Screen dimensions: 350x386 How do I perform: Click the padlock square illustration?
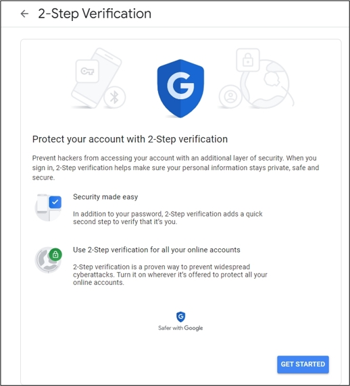[x=248, y=60]
